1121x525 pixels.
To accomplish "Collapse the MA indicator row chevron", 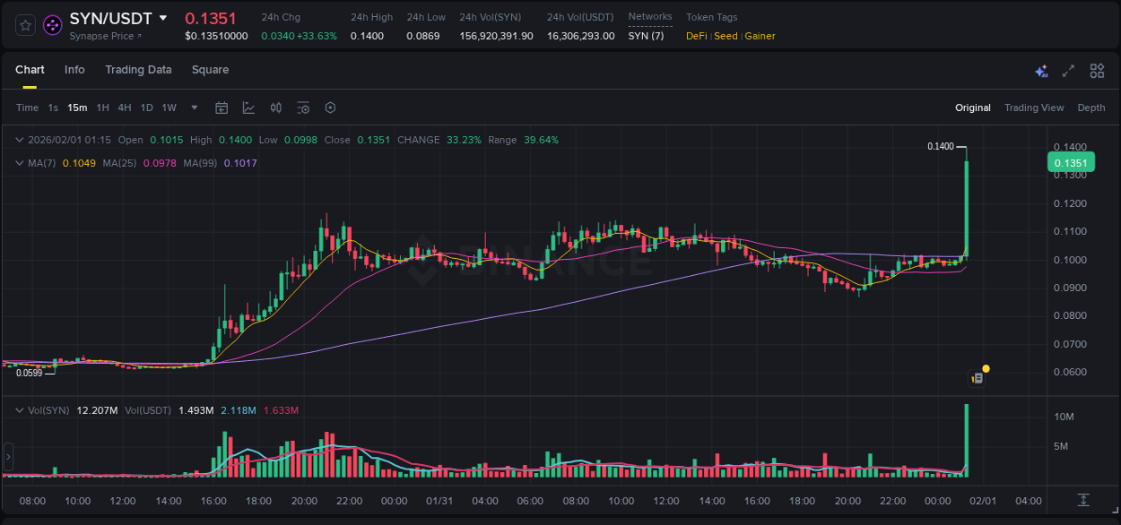I will (x=19, y=162).
